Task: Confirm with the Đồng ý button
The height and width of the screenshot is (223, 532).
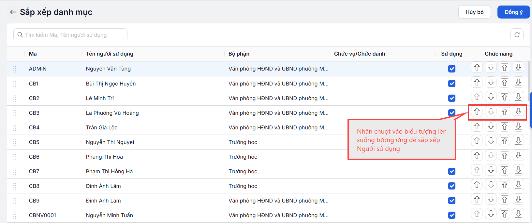Action: 513,12
